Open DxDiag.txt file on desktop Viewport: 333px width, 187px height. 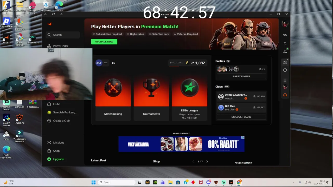[x=20, y=103]
